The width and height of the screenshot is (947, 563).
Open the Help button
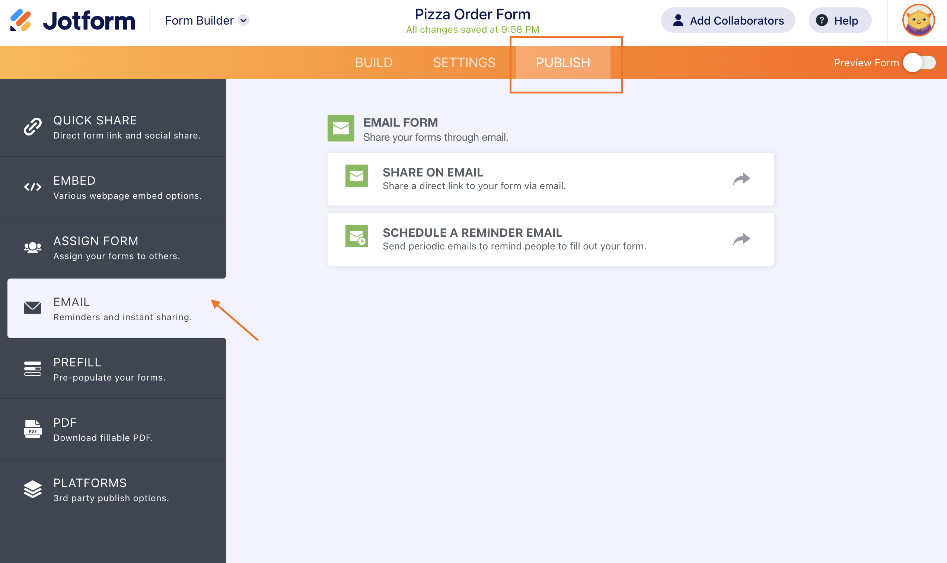click(x=839, y=20)
